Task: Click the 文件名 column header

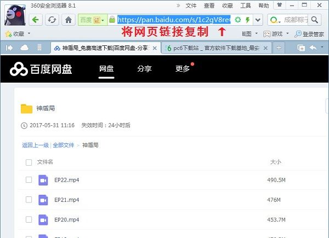Action: point(45,162)
